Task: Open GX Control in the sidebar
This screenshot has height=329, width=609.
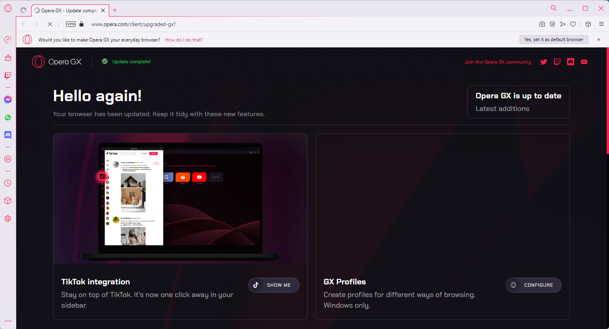Action: pos(8,40)
